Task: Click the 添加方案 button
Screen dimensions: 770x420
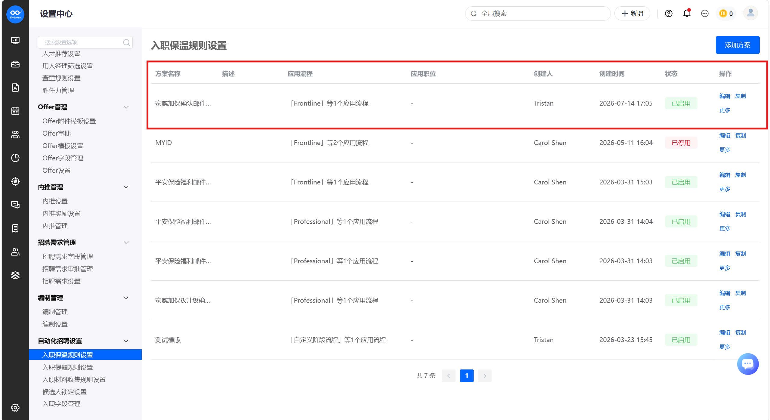Action: click(x=738, y=45)
